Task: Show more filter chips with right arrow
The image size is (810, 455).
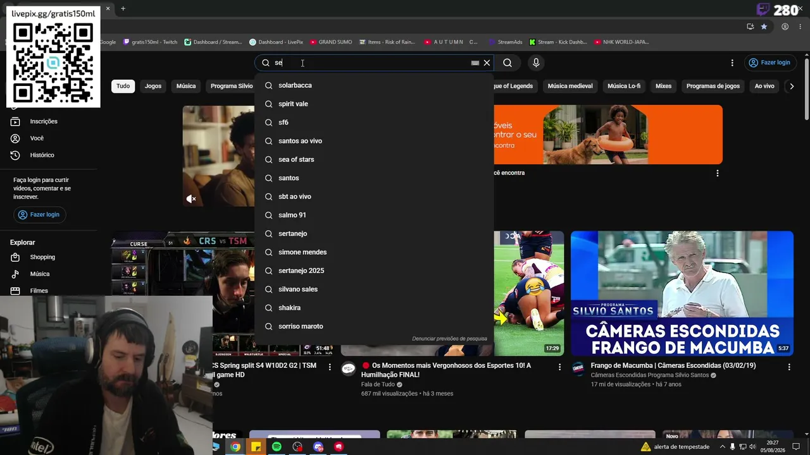Action: (x=792, y=86)
